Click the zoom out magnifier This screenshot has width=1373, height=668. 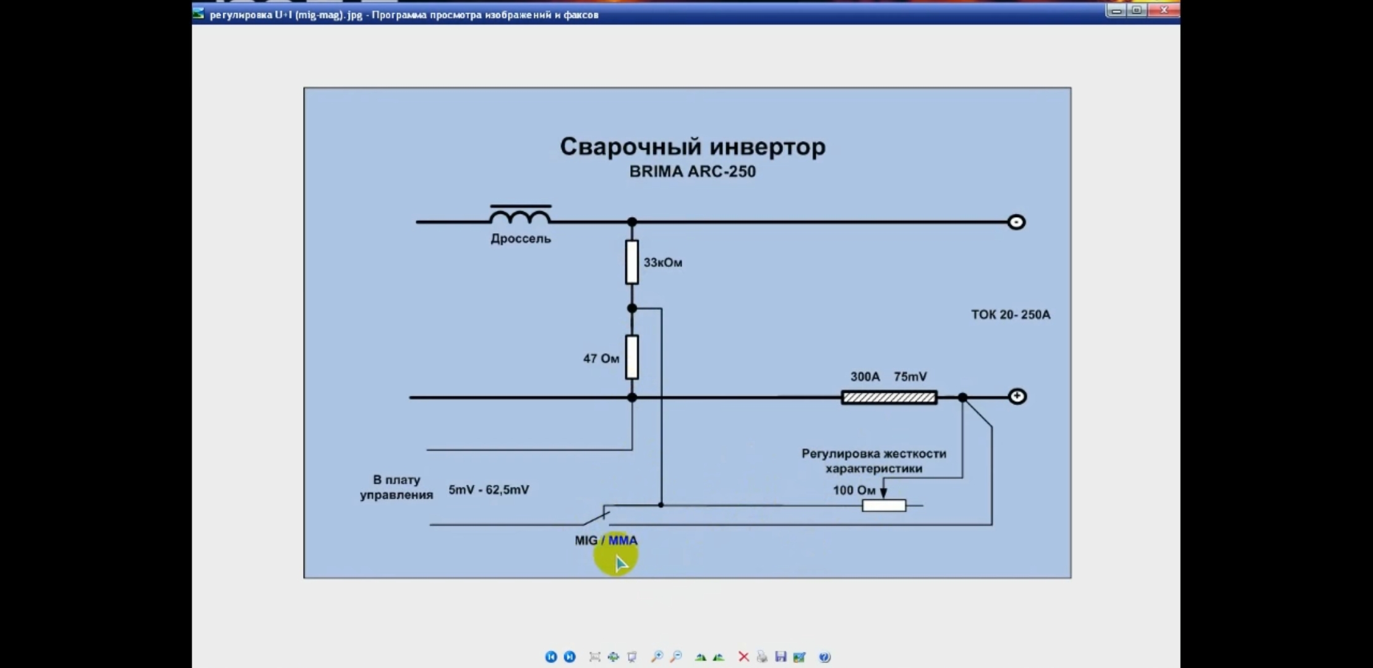pyautogui.click(x=676, y=657)
